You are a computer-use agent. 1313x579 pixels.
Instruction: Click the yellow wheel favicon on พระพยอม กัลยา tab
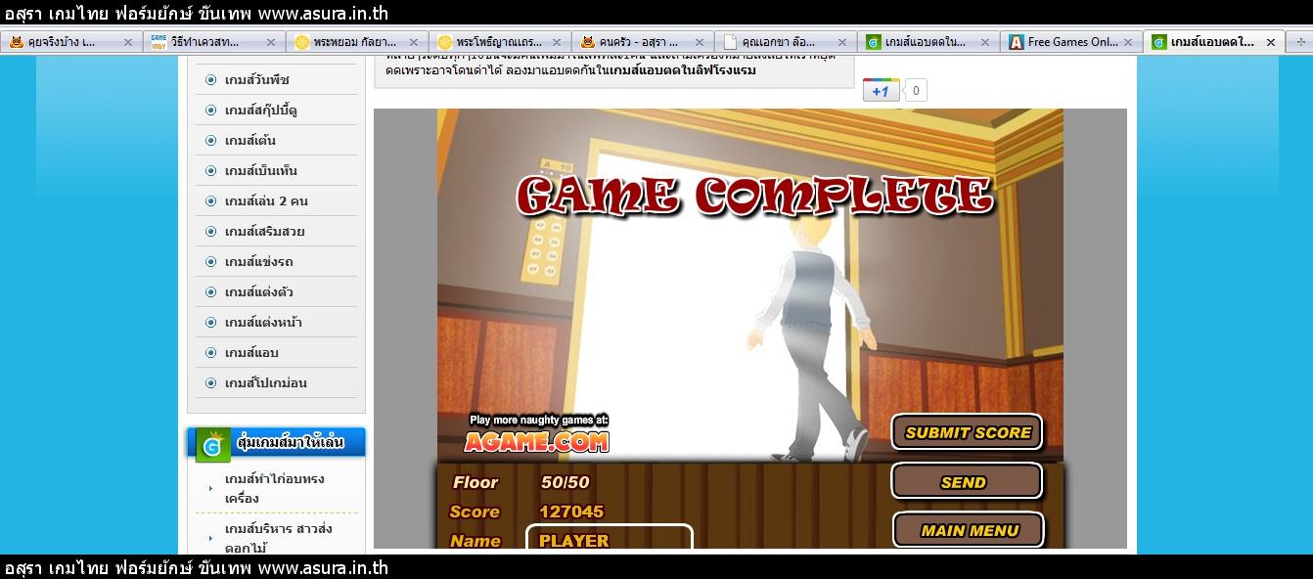point(302,42)
